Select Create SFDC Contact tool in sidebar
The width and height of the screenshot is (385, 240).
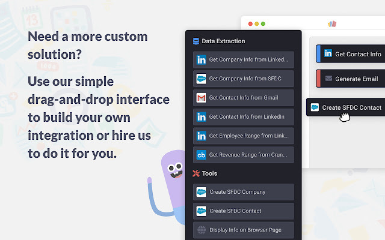pos(244,211)
